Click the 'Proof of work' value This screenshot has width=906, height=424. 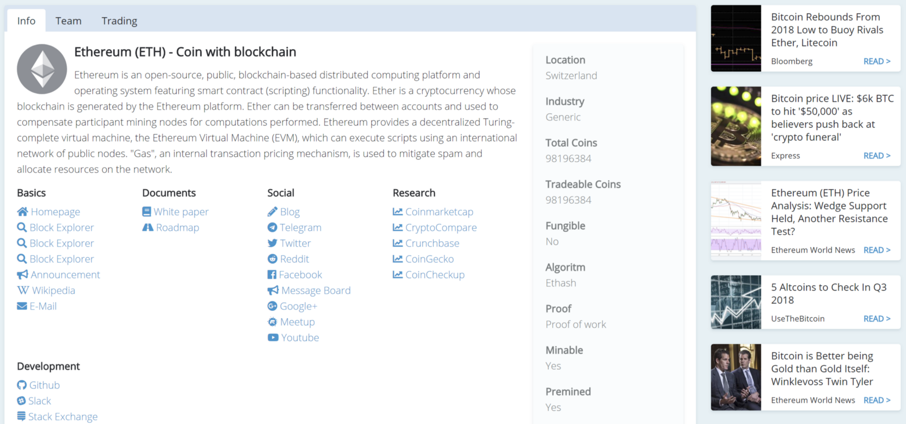[576, 324]
